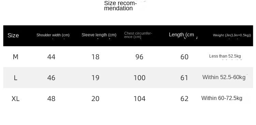This screenshot has height=125, width=256.
Task: Click the Size recommendation title
Action: click(x=120, y=6)
